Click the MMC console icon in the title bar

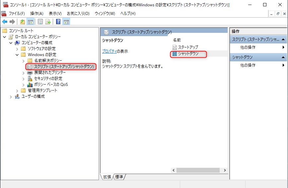click(6, 5)
